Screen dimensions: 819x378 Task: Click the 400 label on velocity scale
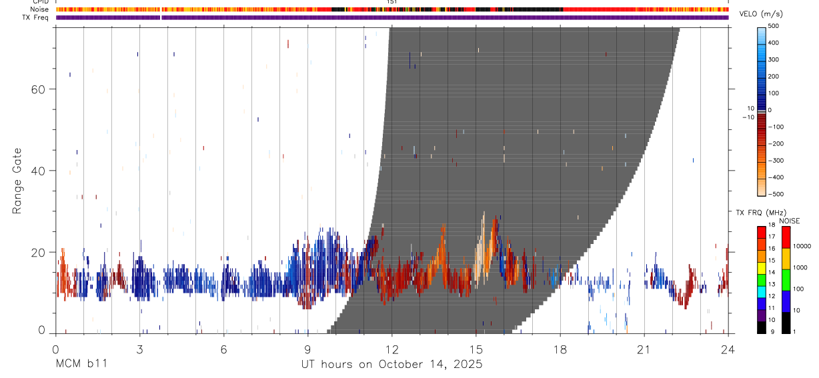pos(775,43)
